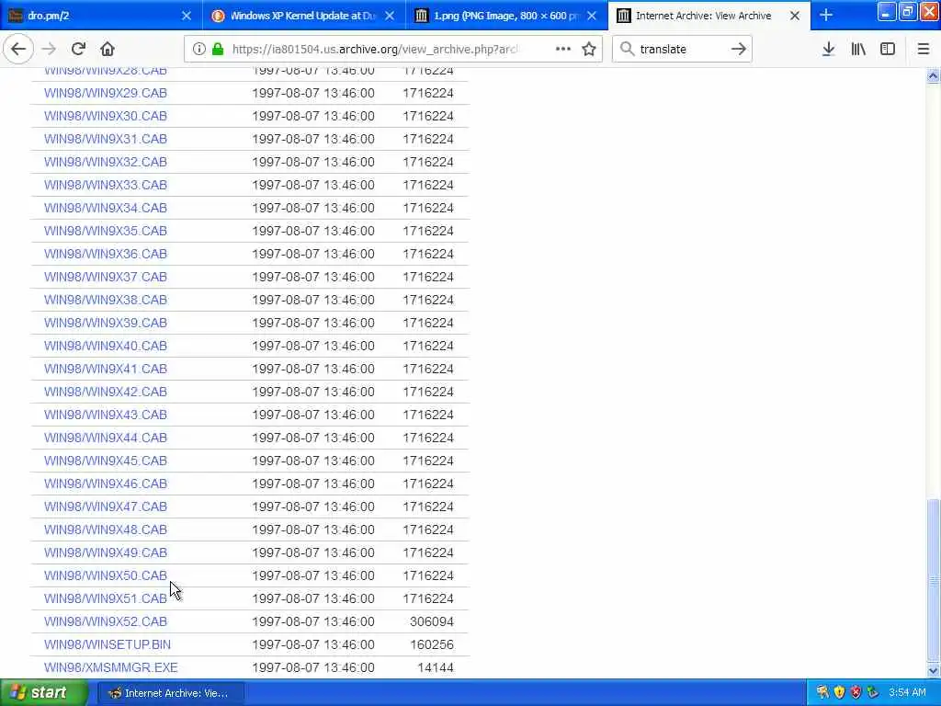Open WIN98/WIN9X51.CAB link
Screen dimensions: 941x706
(x=105, y=598)
